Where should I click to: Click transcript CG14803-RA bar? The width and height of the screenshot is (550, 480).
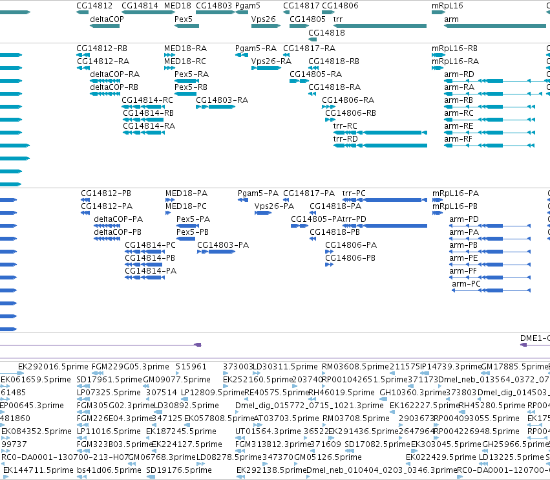(x=215, y=107)
